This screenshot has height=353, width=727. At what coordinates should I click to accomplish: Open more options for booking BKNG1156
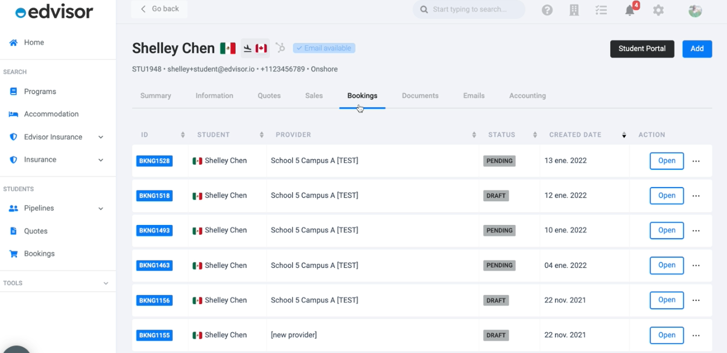pos(696,300)
